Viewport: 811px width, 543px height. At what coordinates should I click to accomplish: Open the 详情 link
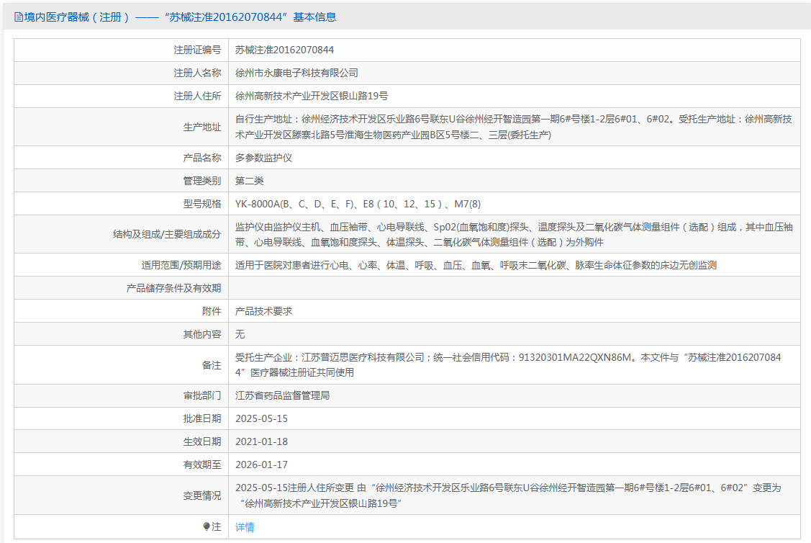click(x=245, y=527)
